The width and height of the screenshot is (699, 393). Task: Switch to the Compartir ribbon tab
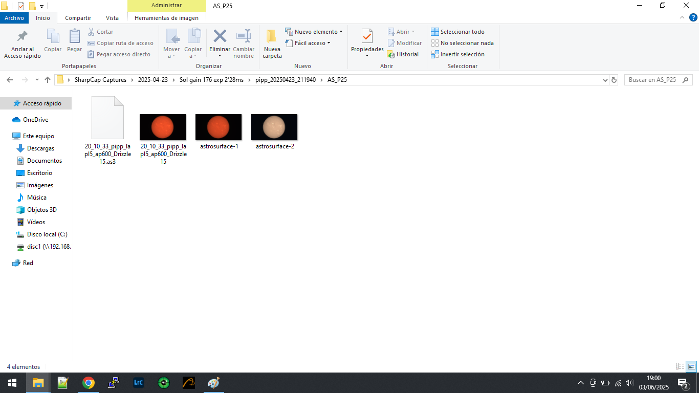(78, 17)
